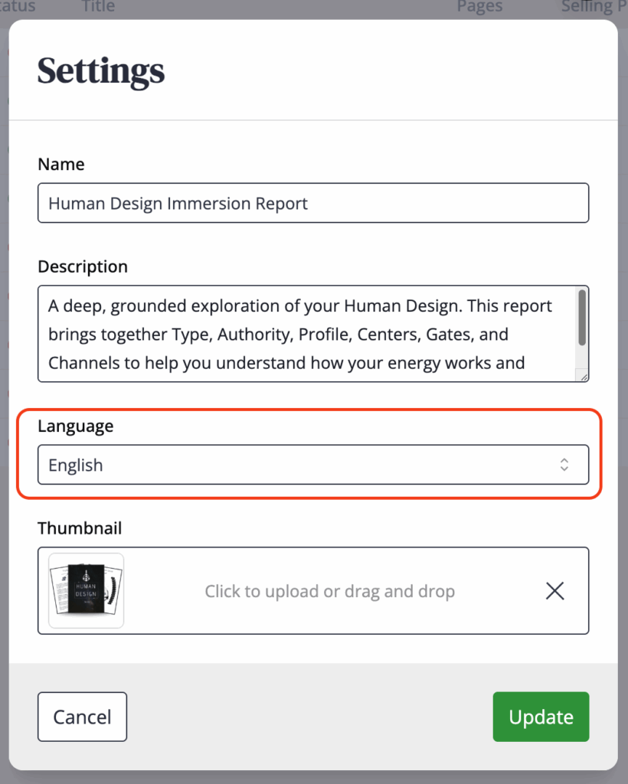628x784 pixels.
Task: Click the 'Click to upload or drag and drop' area
Action: click(x=329, y=591)
